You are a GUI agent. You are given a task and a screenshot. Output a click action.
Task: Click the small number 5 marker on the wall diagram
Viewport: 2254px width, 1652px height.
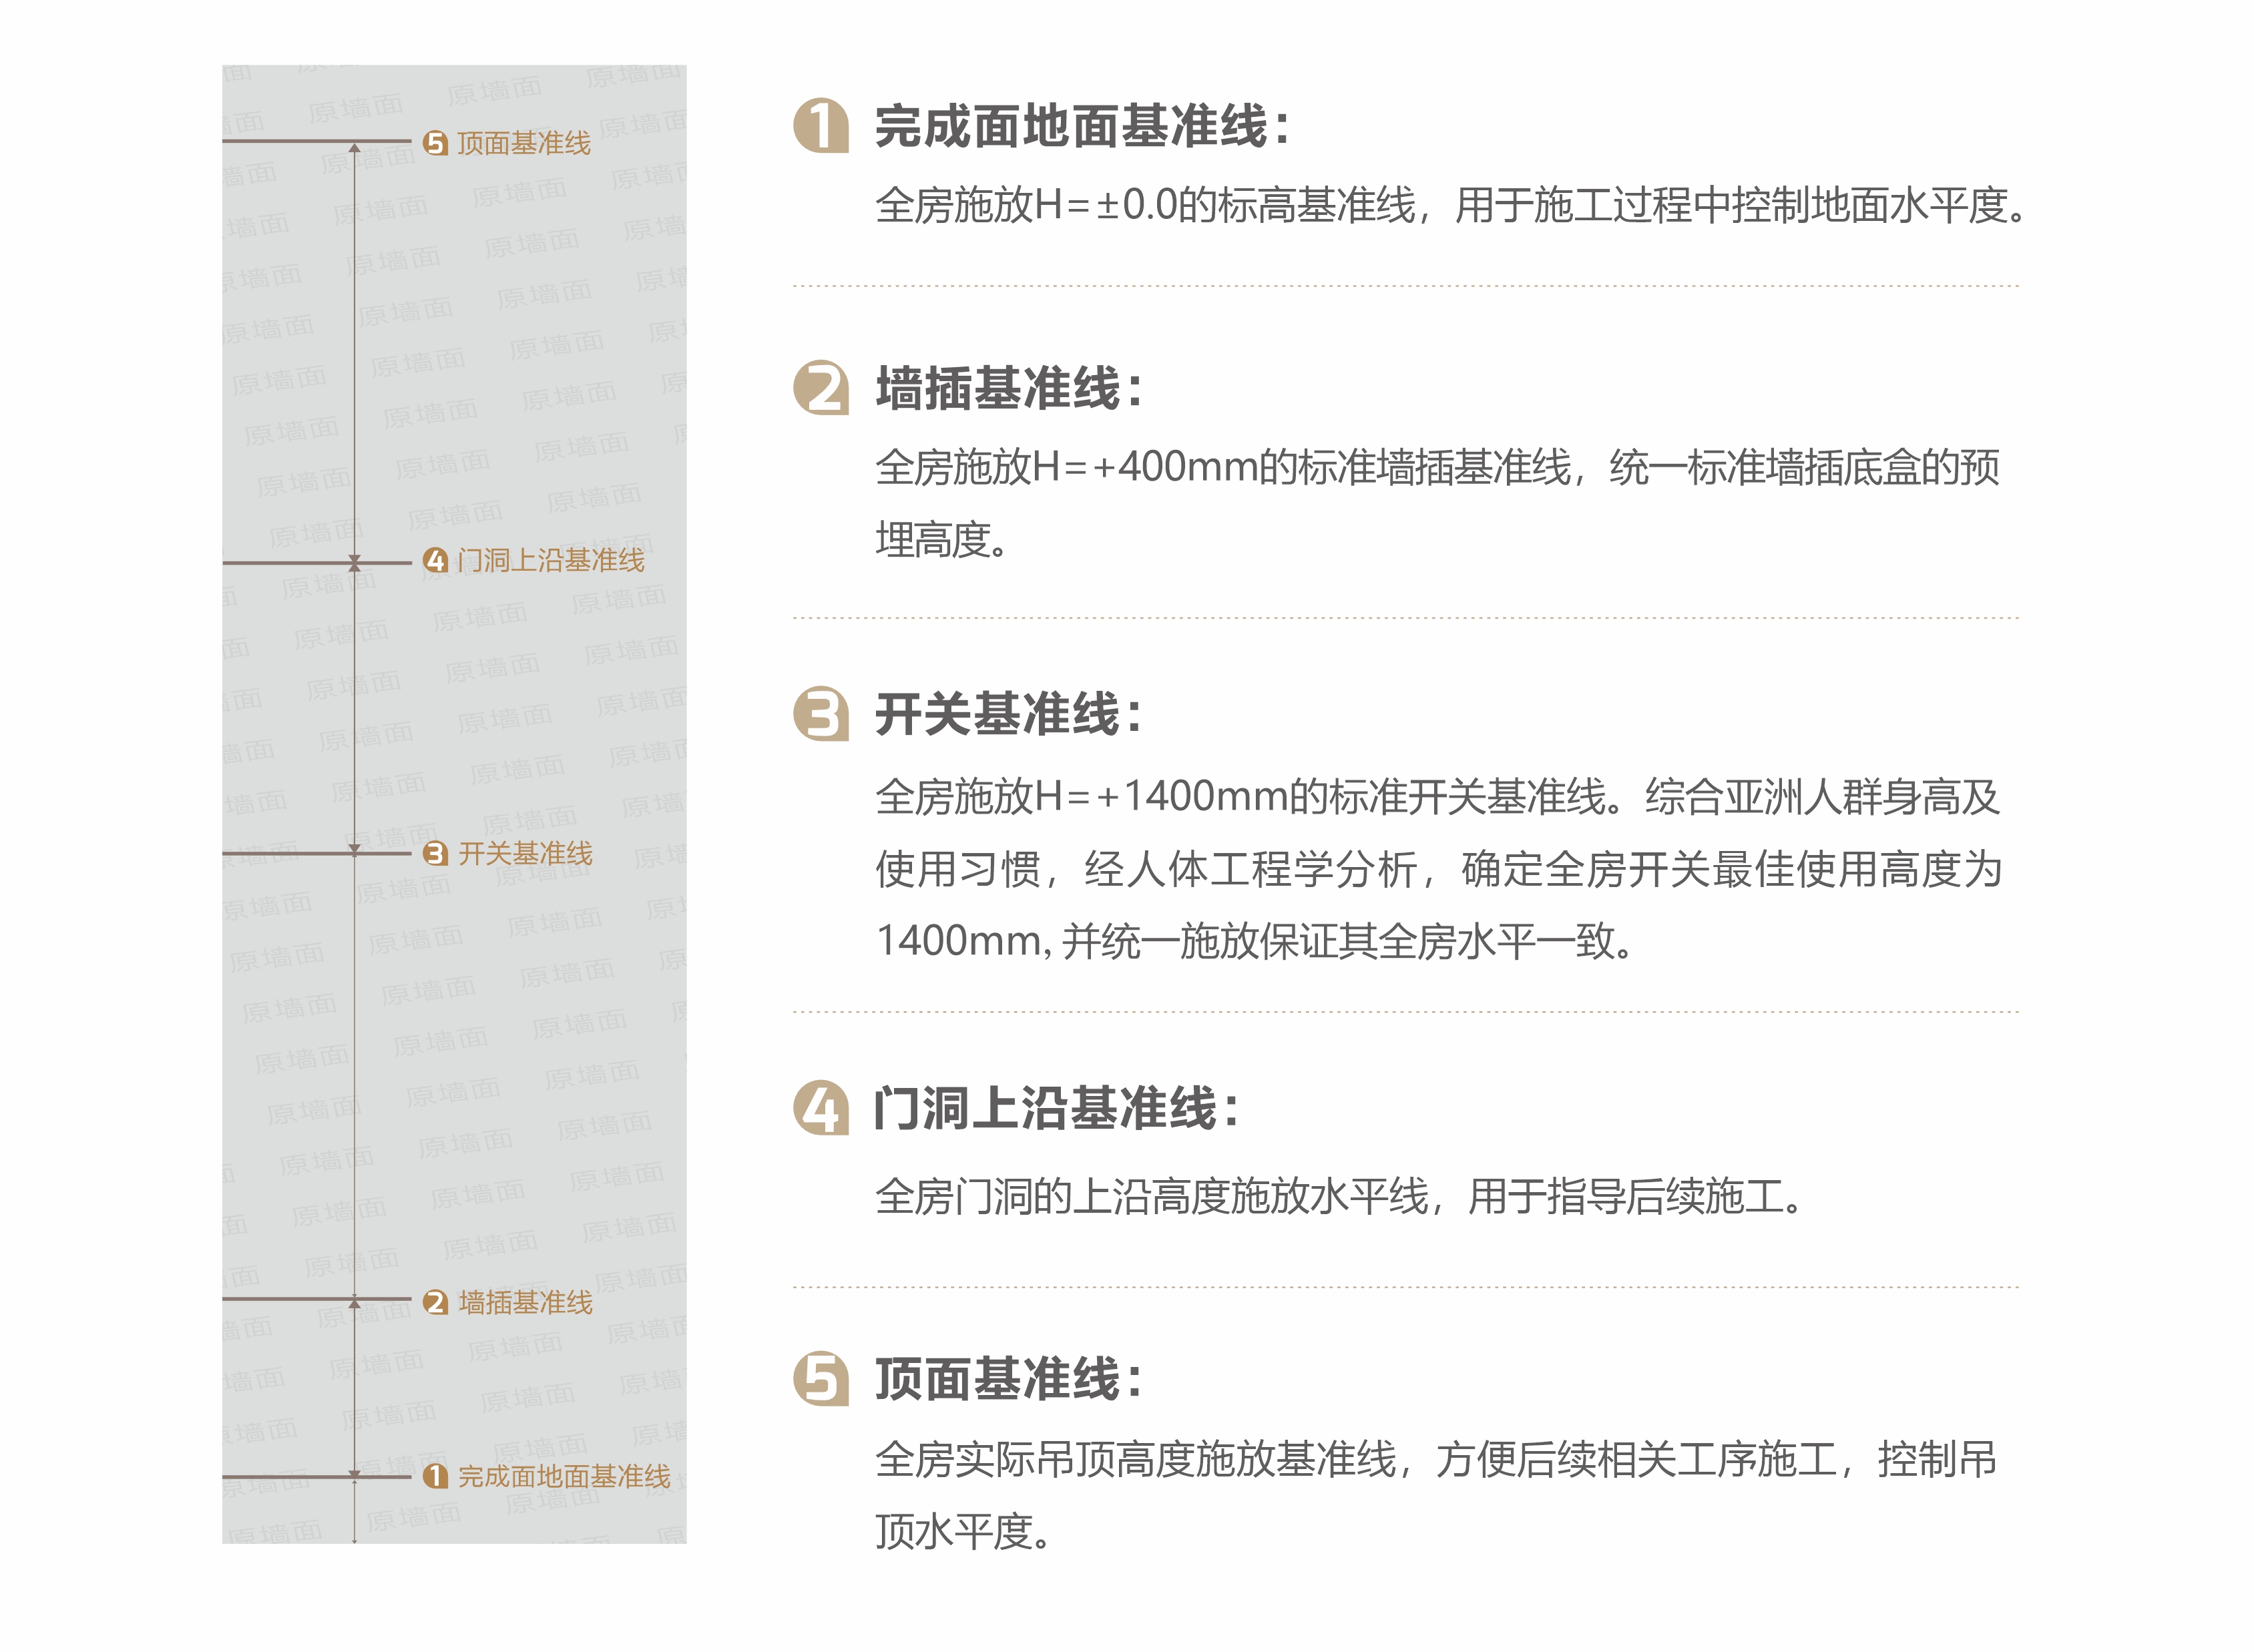[435, 144]
